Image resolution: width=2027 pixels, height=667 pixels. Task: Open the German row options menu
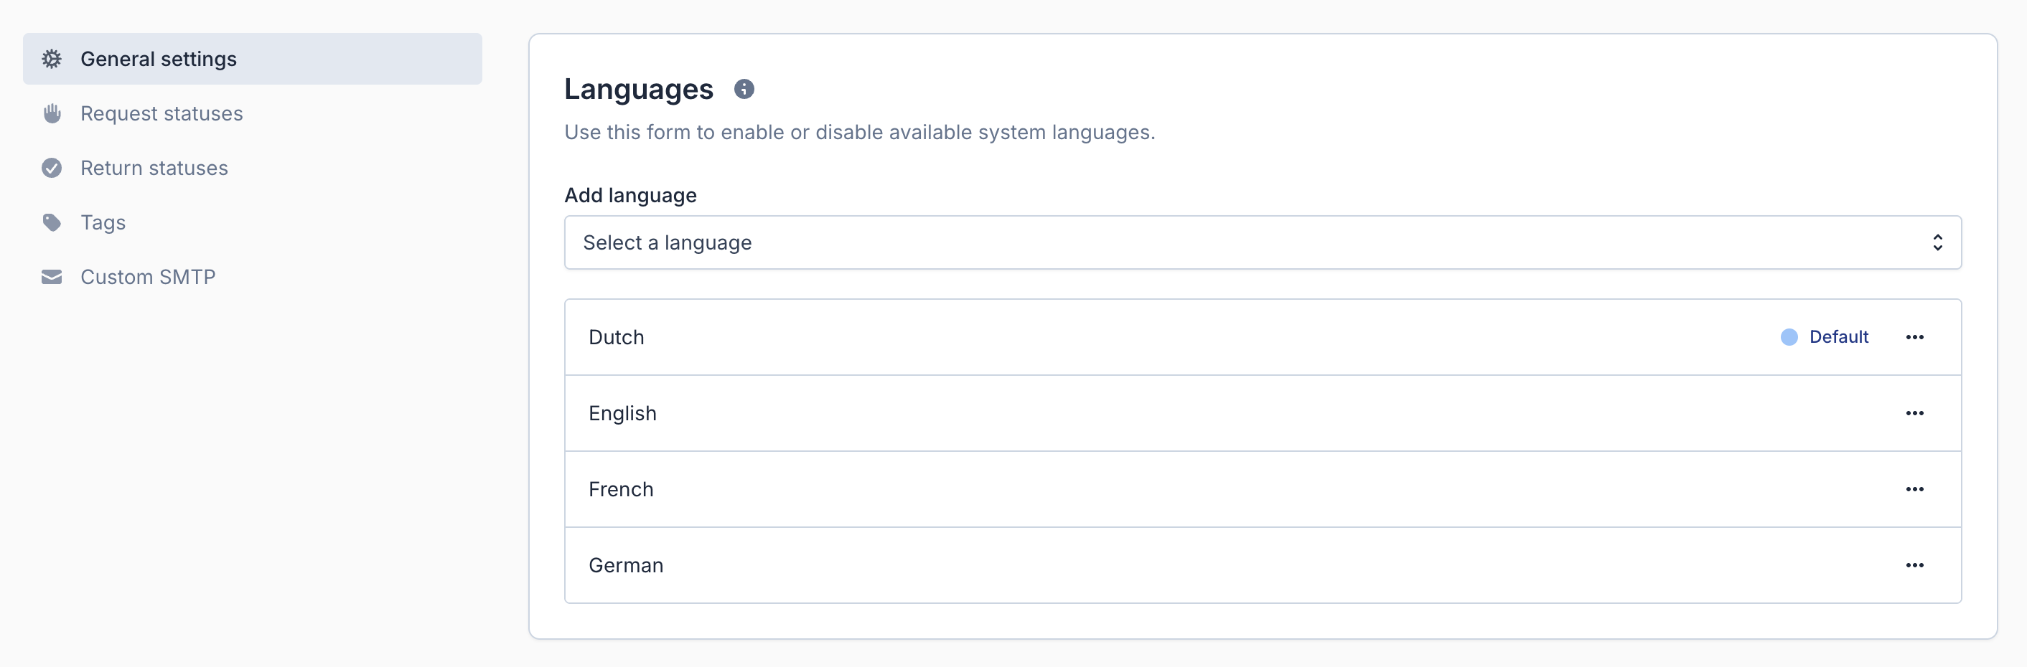(x=1914, y=566)
